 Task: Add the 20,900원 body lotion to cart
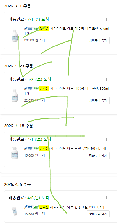tap(98, 40)
